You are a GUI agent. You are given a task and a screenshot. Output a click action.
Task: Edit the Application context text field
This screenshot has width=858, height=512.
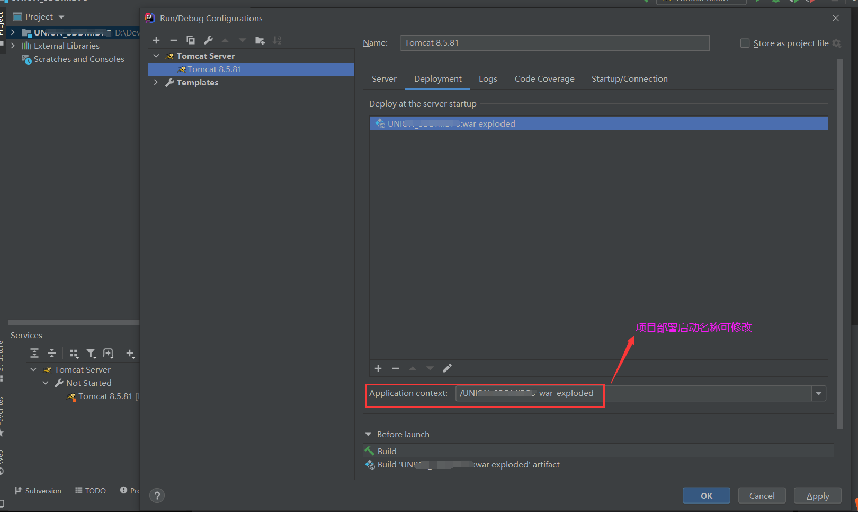pos(633,393)
